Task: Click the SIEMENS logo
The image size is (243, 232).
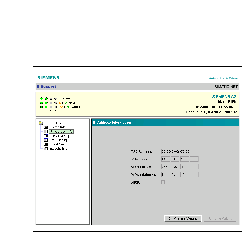Action: [x=48, y=78]
